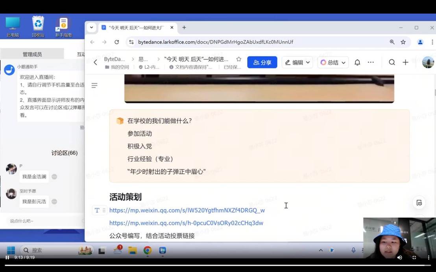
Task: Open the tab search chevron dropdown
Action: (x=91, y=27)
